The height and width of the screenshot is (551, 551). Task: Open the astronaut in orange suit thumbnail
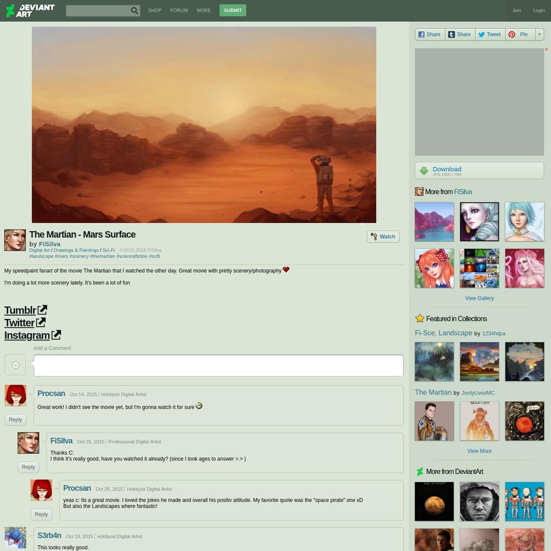(x=434, y=421)
